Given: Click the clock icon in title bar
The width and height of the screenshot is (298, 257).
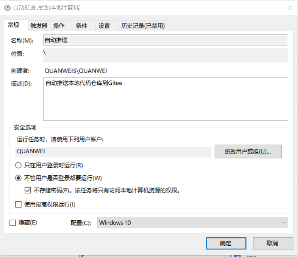Looking at the screenshot, I should click(x=8, y=8).
